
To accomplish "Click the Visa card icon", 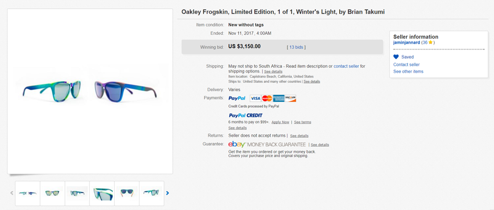I will (x=256, y=98).
